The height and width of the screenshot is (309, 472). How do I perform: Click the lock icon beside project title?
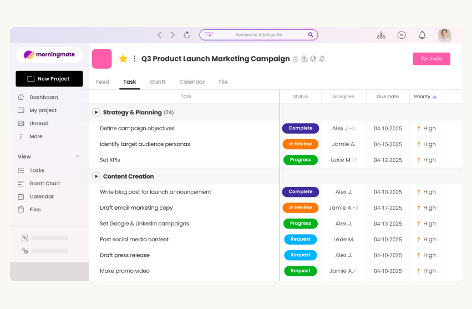tap(296, 59)
